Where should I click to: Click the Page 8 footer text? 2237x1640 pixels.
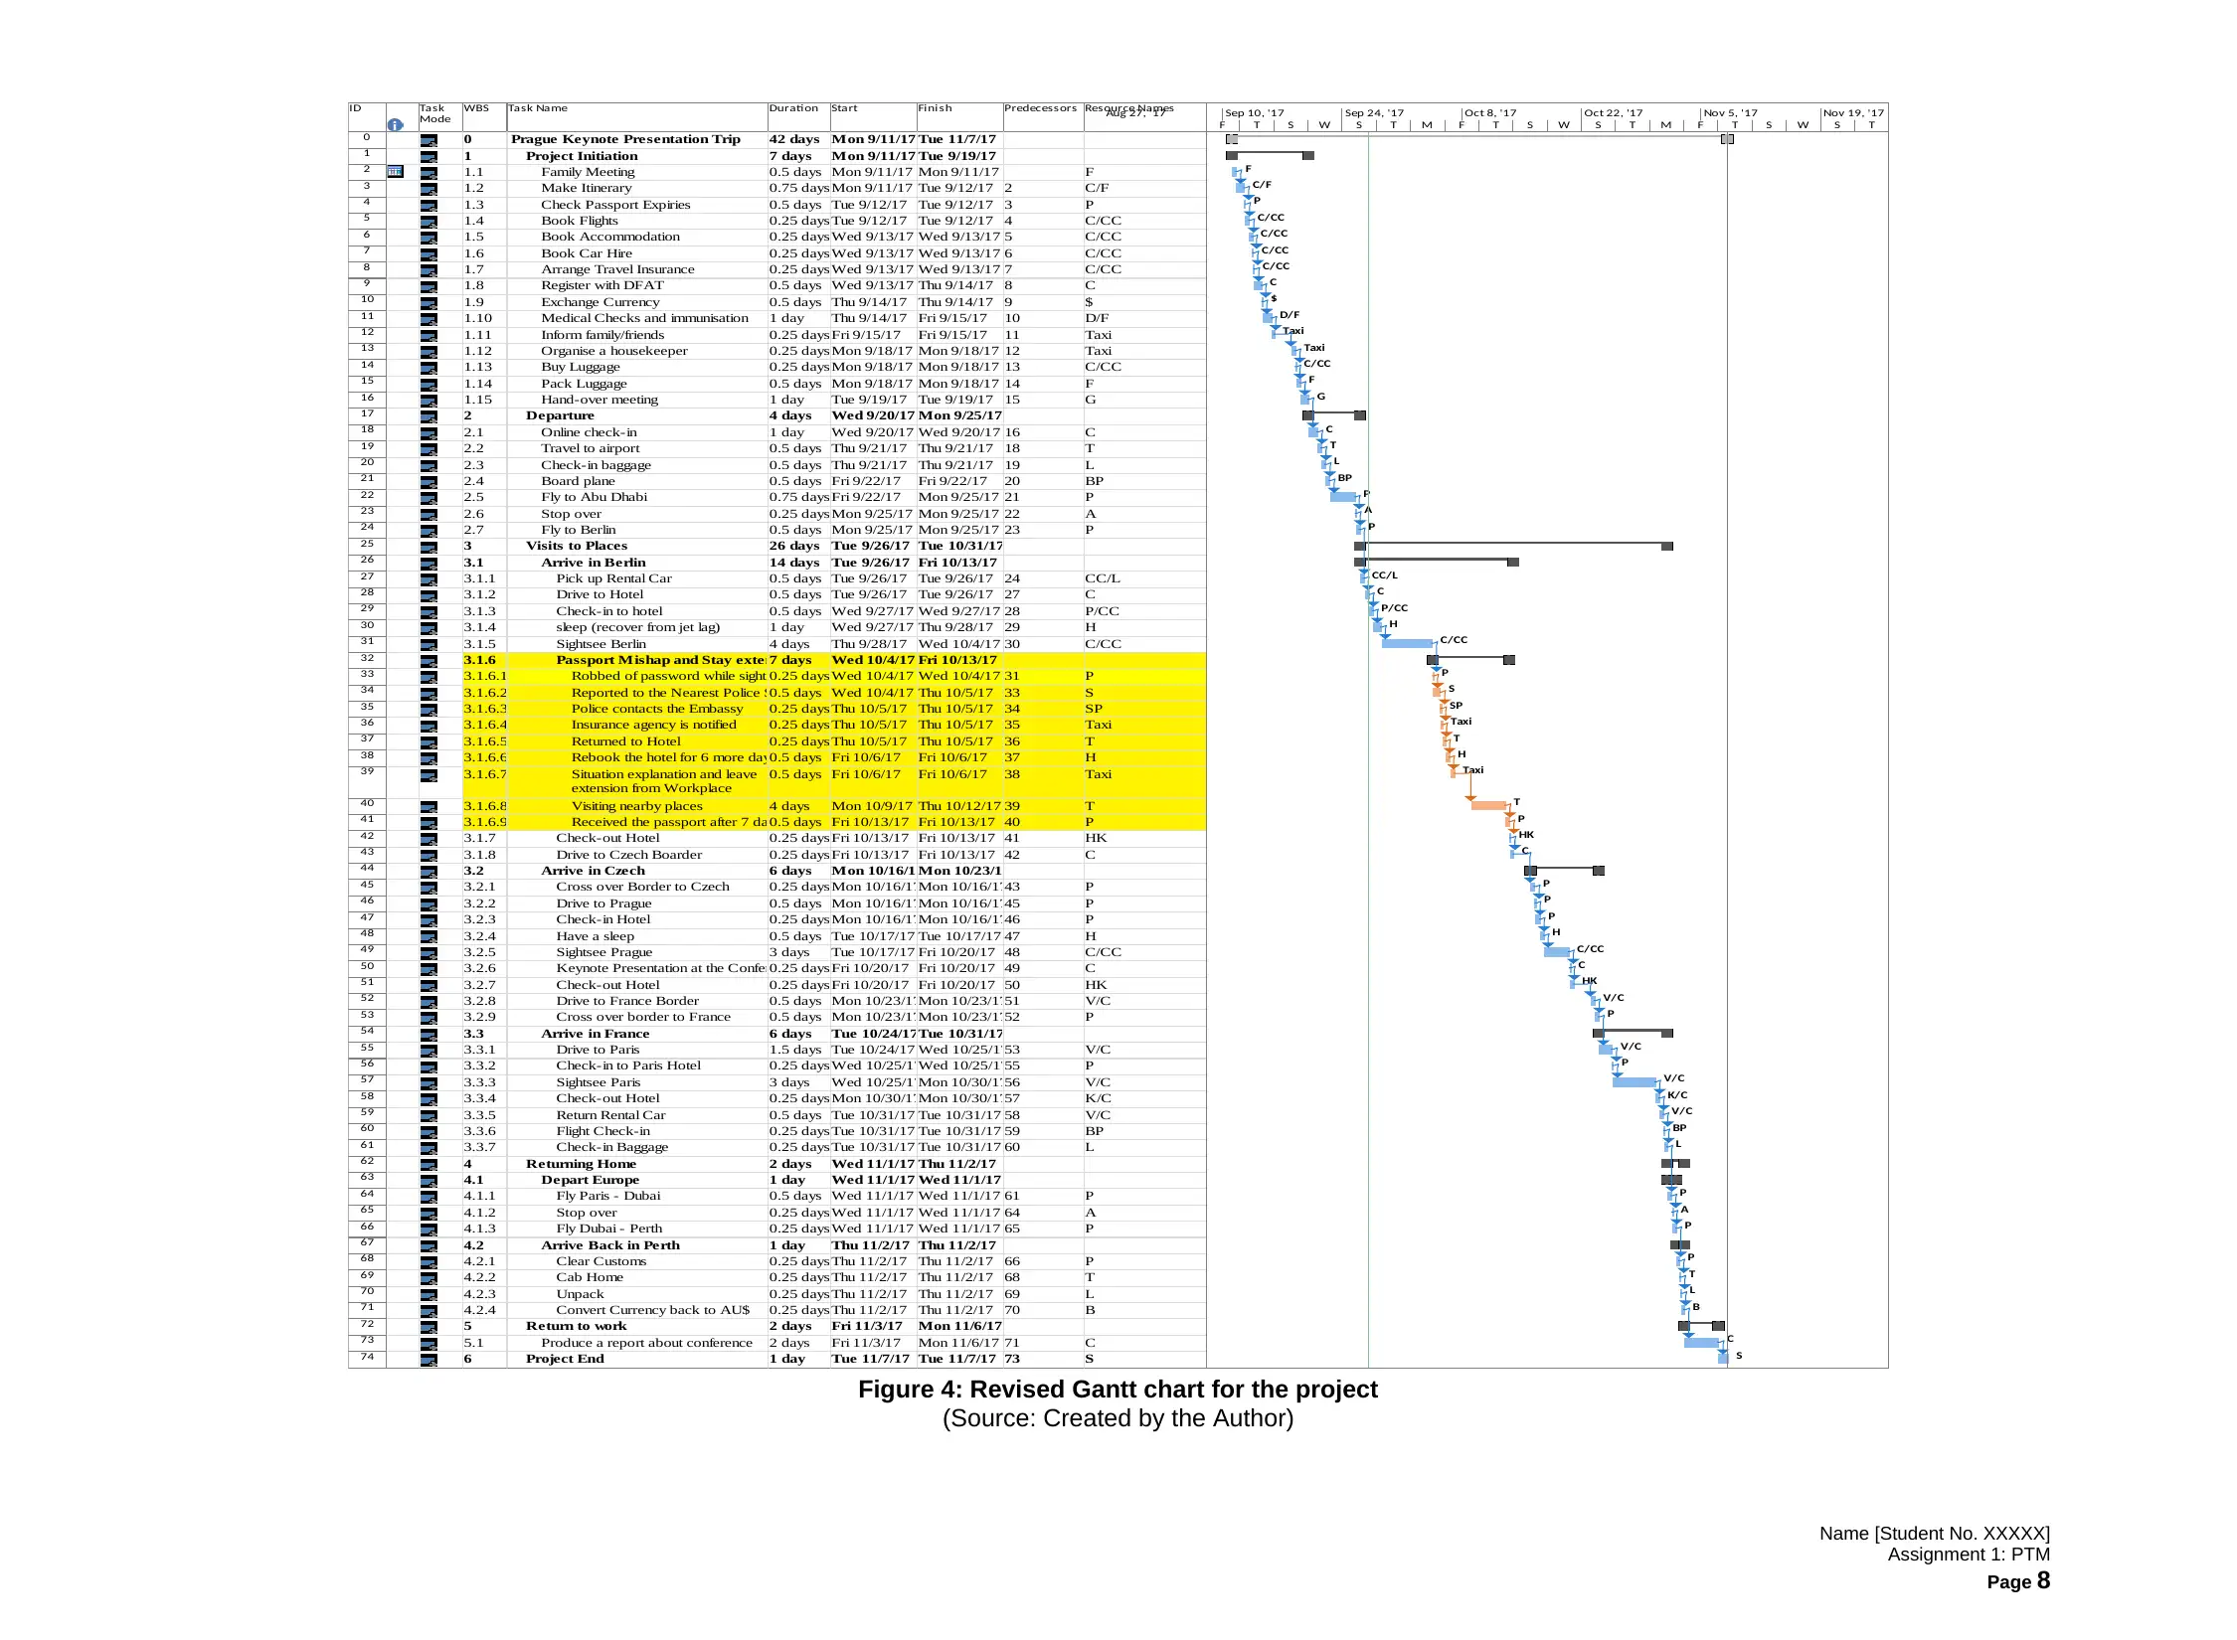point(2017,1581)
